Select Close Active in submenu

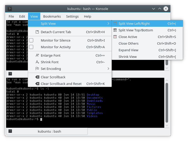click(x=147, y=37)
